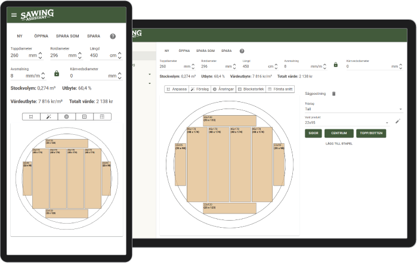The width and height of the screenshot is (417, 263).
Task: Click the help question mark icon on tablet
Action: [113, 36]
